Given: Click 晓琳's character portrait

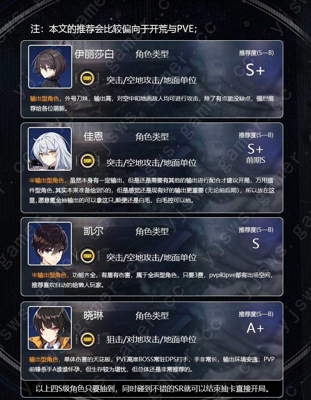Looking at the screenshot, I should point(50,328).
